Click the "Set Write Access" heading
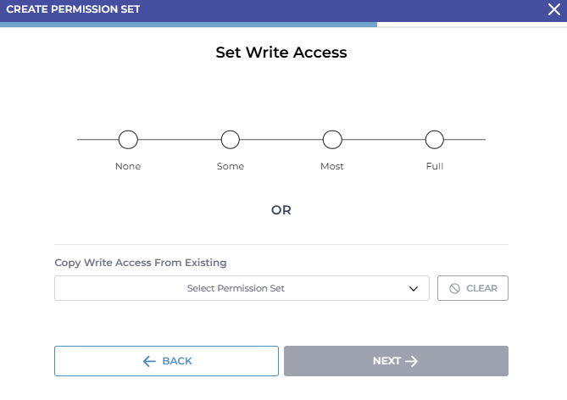This screenshot has width=567, height=400. tap(281, 53)
